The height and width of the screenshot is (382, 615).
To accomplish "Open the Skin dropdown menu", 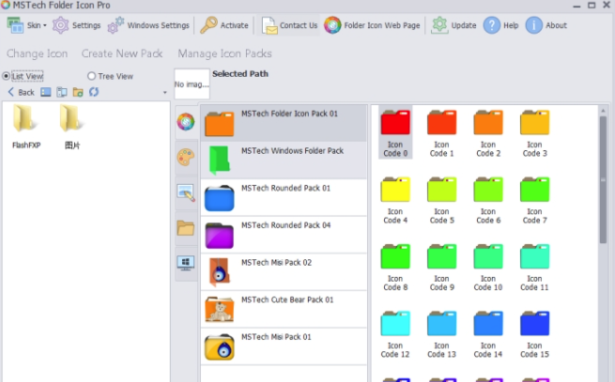I will [26, 25].
